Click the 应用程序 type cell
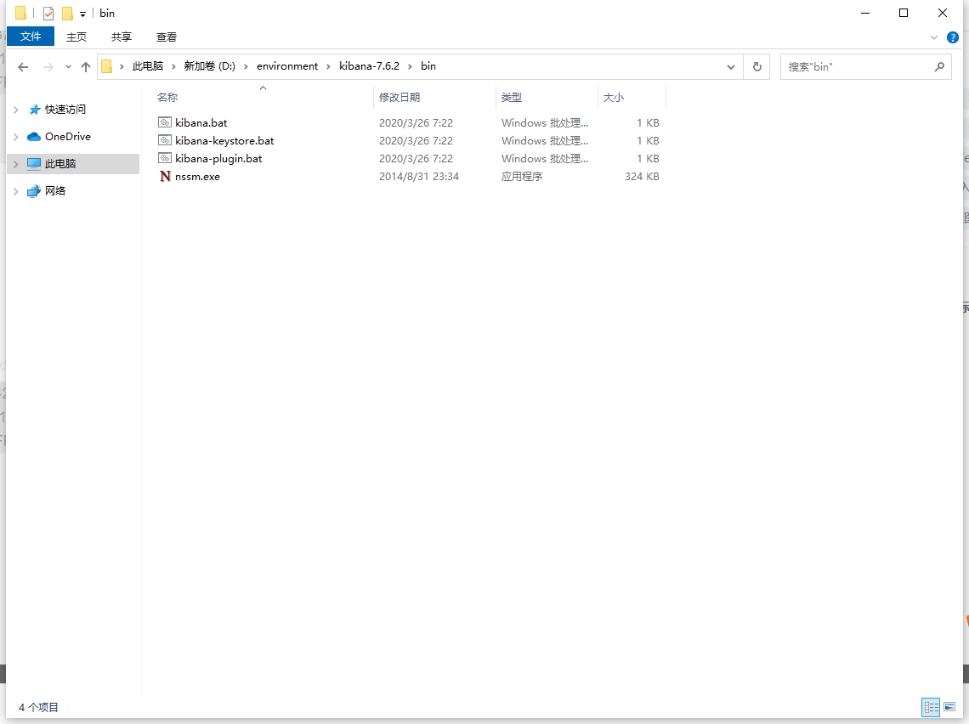This screenshot has width=969, height=724. (x=522, y=177)
